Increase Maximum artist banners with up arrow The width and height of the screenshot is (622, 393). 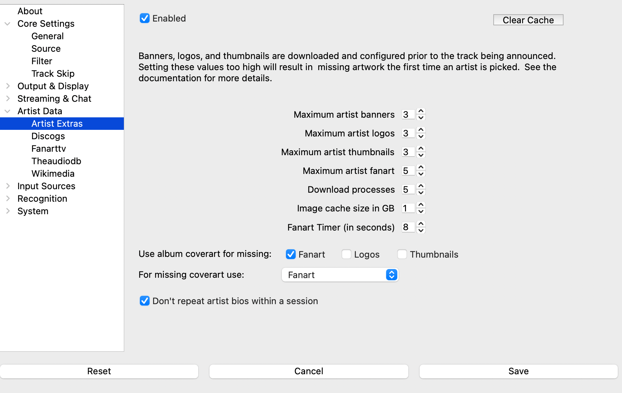tap(421, 111)
